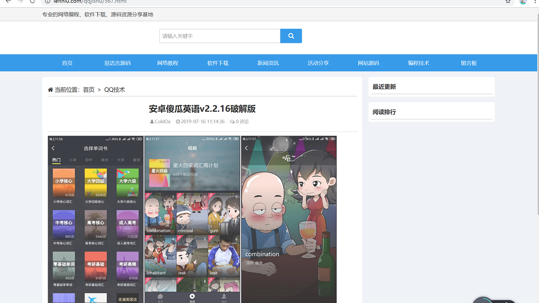Click the 中考核心 wordbook thumbnail

[x=63, y=224]
